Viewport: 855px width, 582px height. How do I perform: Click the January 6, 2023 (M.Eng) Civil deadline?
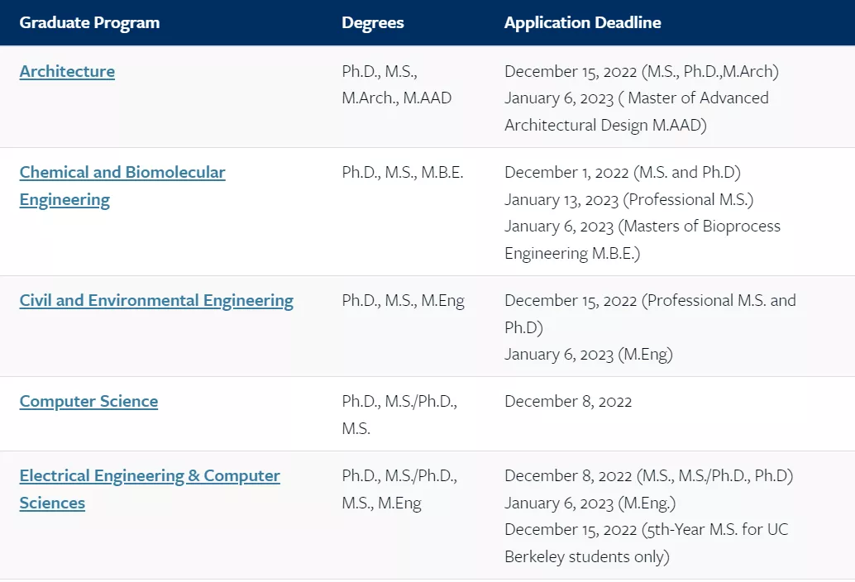[x=588, y=355]
